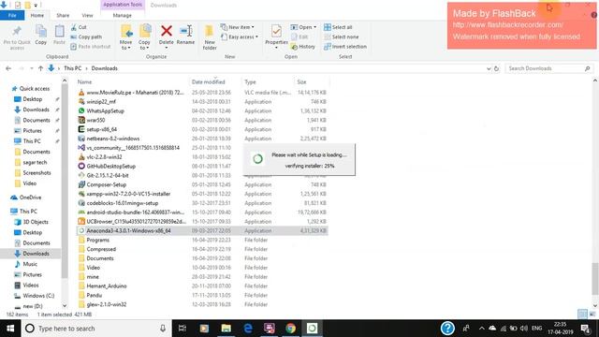Switch to the Home ribbon tab
This screenshot has height=337, width=599.
pyautogui.click(x=37, y=15)
